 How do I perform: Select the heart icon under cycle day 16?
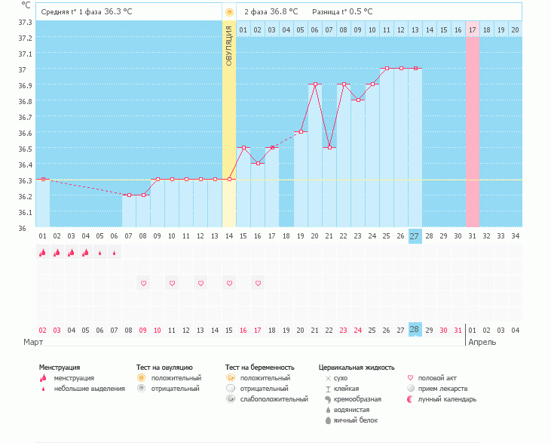coord(258,283)
